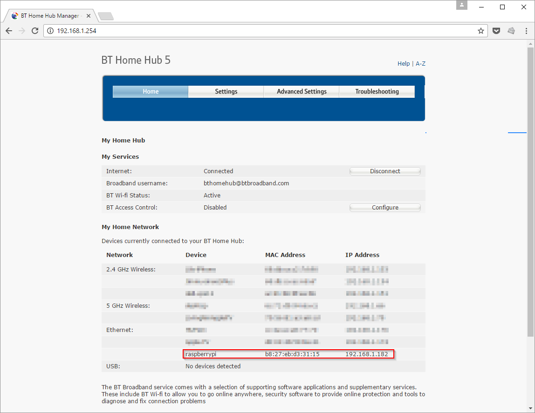Click the Ethernet network label

click(119, 330)
